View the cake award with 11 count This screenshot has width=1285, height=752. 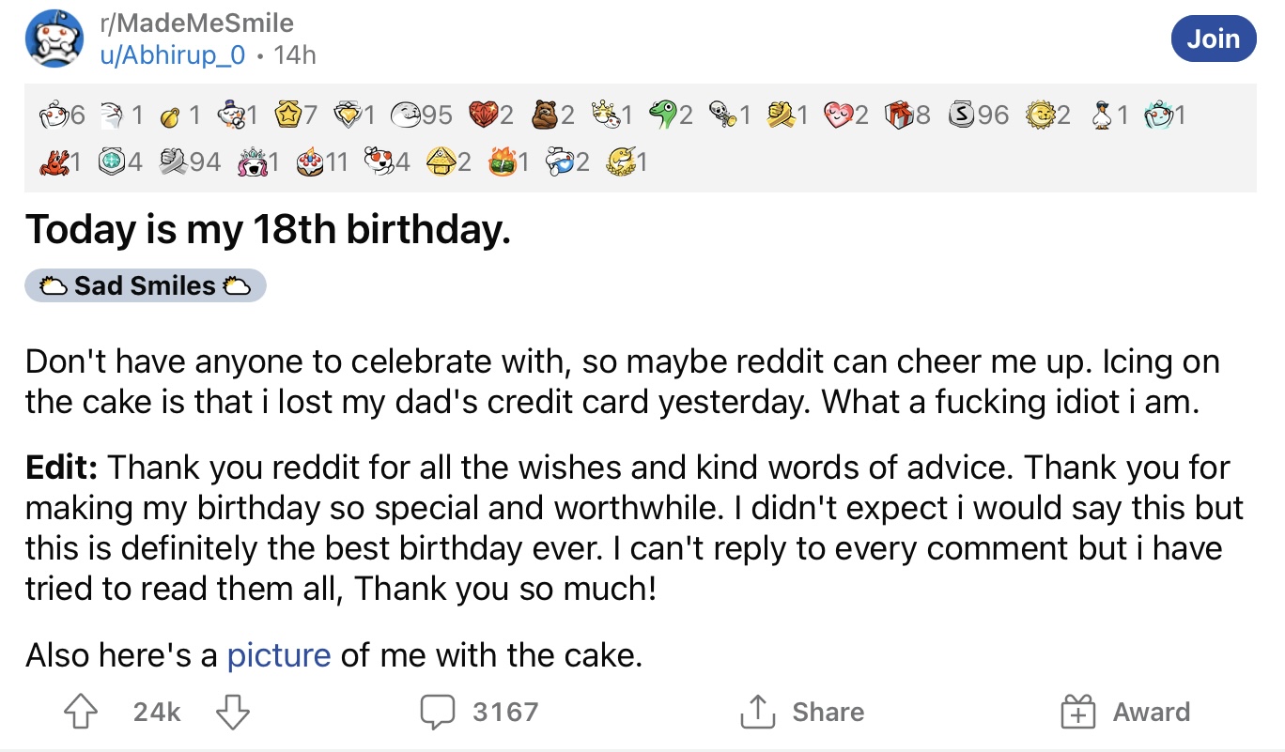(x=322, y=162)
